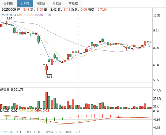This screenshot has height=135, width=166.
Task: Switch to the 分时图 tab
Action: (x=9, y=3)
